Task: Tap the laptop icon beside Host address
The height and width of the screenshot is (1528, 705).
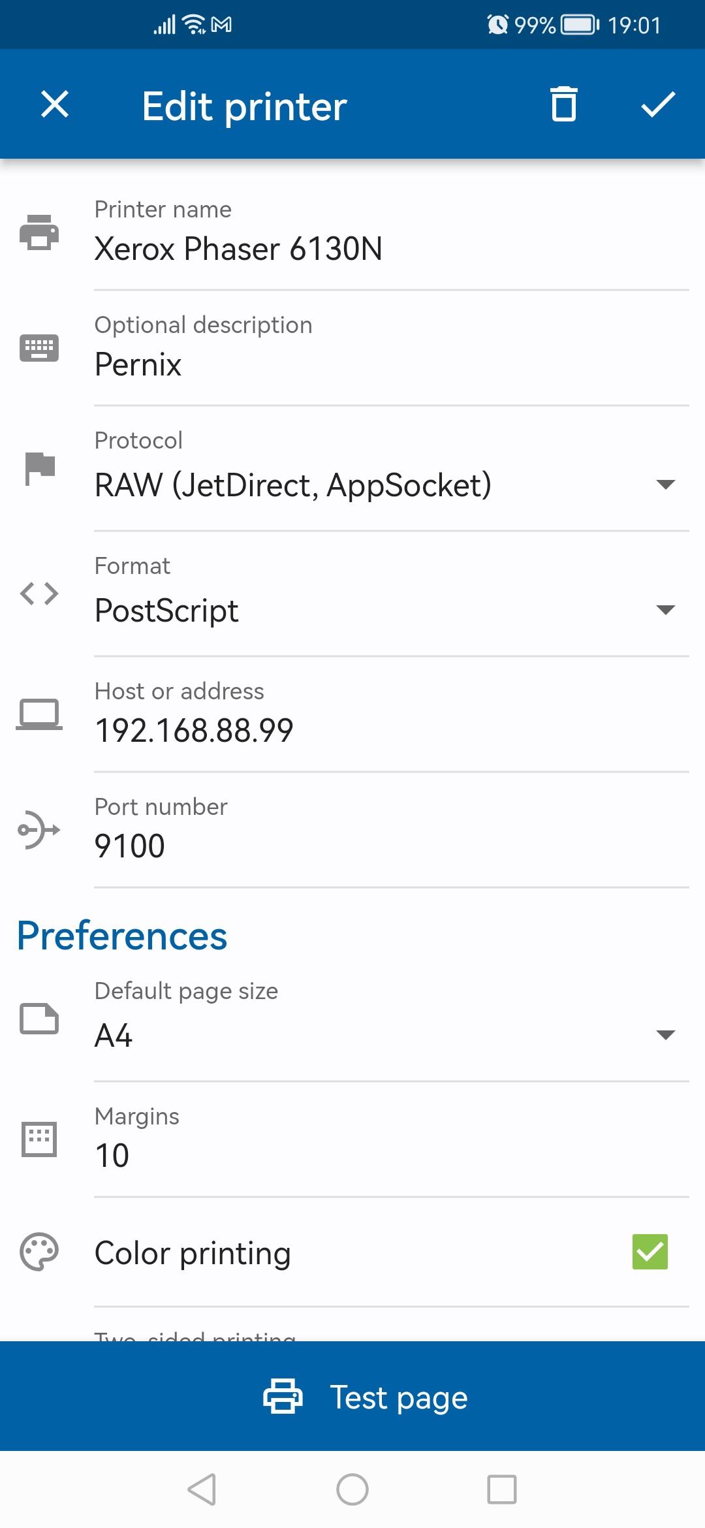Action: (39, 714)
